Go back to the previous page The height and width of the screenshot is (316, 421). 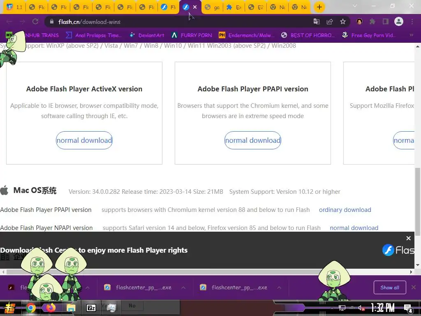click(9, 22)
